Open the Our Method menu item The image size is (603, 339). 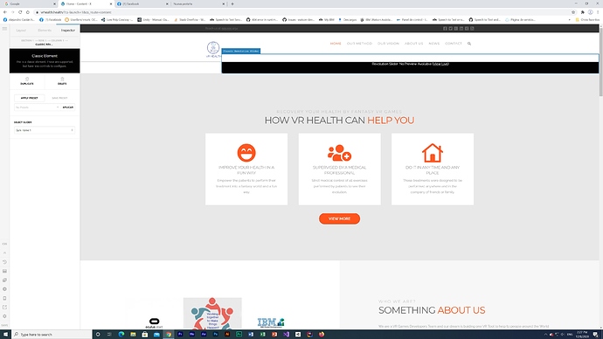(359, 44)
